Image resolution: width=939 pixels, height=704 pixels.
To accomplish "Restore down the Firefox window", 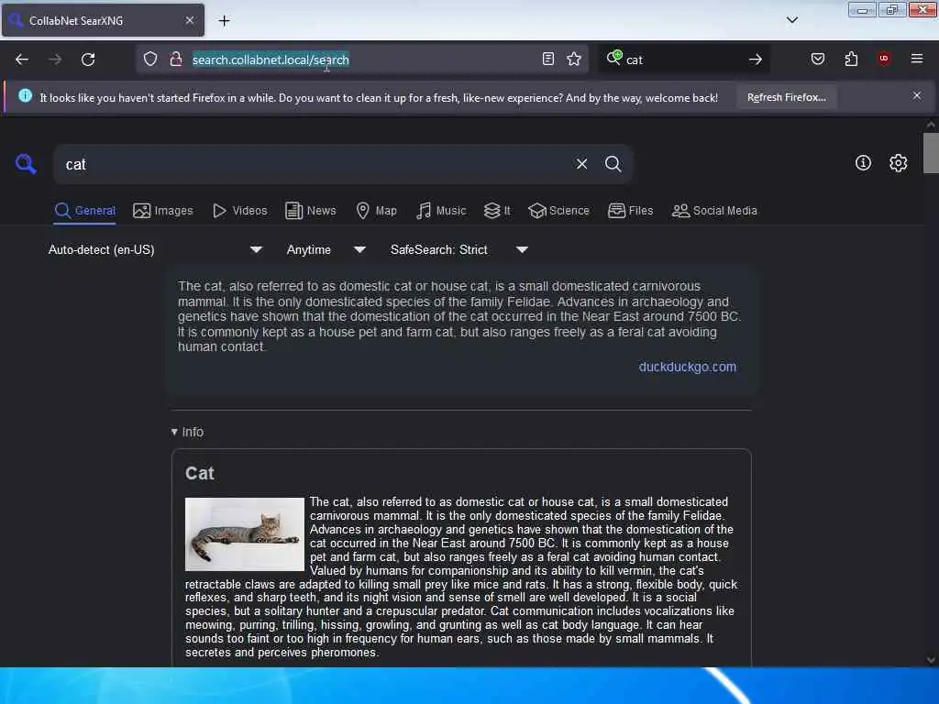I will click(x=891, y=10).
